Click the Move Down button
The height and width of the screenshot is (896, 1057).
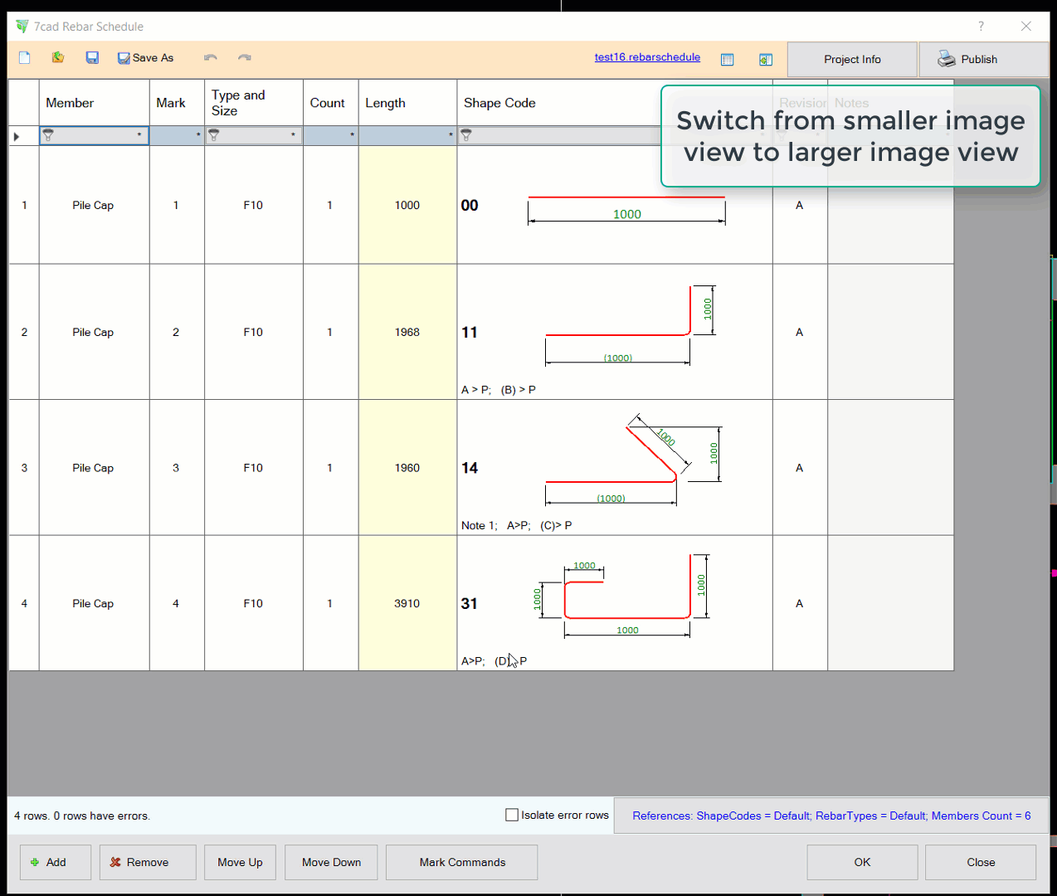[x=331, y=862]
